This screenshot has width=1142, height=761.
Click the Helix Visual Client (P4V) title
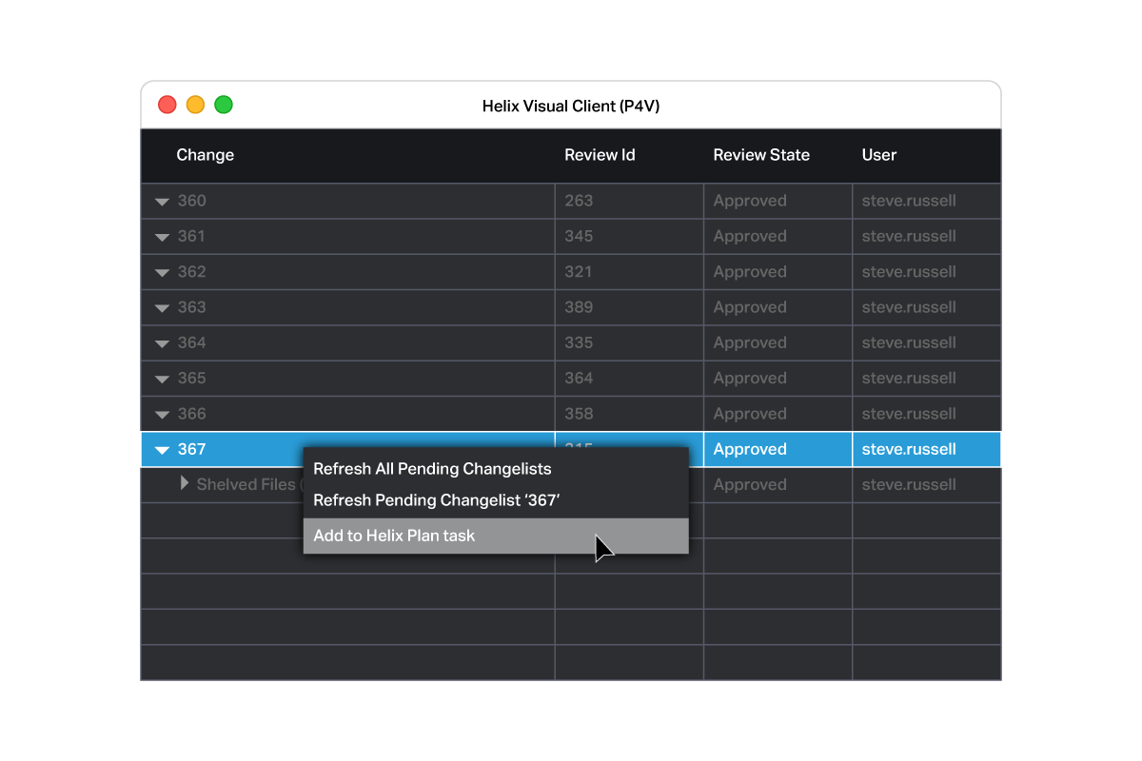[x=571, y=107]
